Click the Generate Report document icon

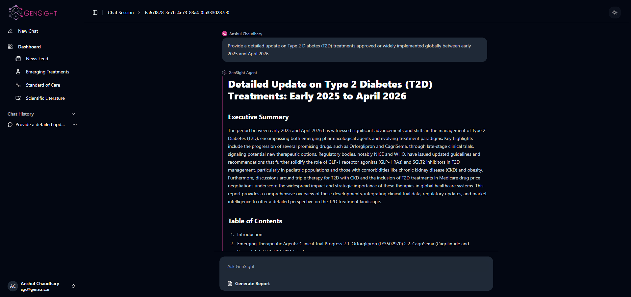click(230, 283)
